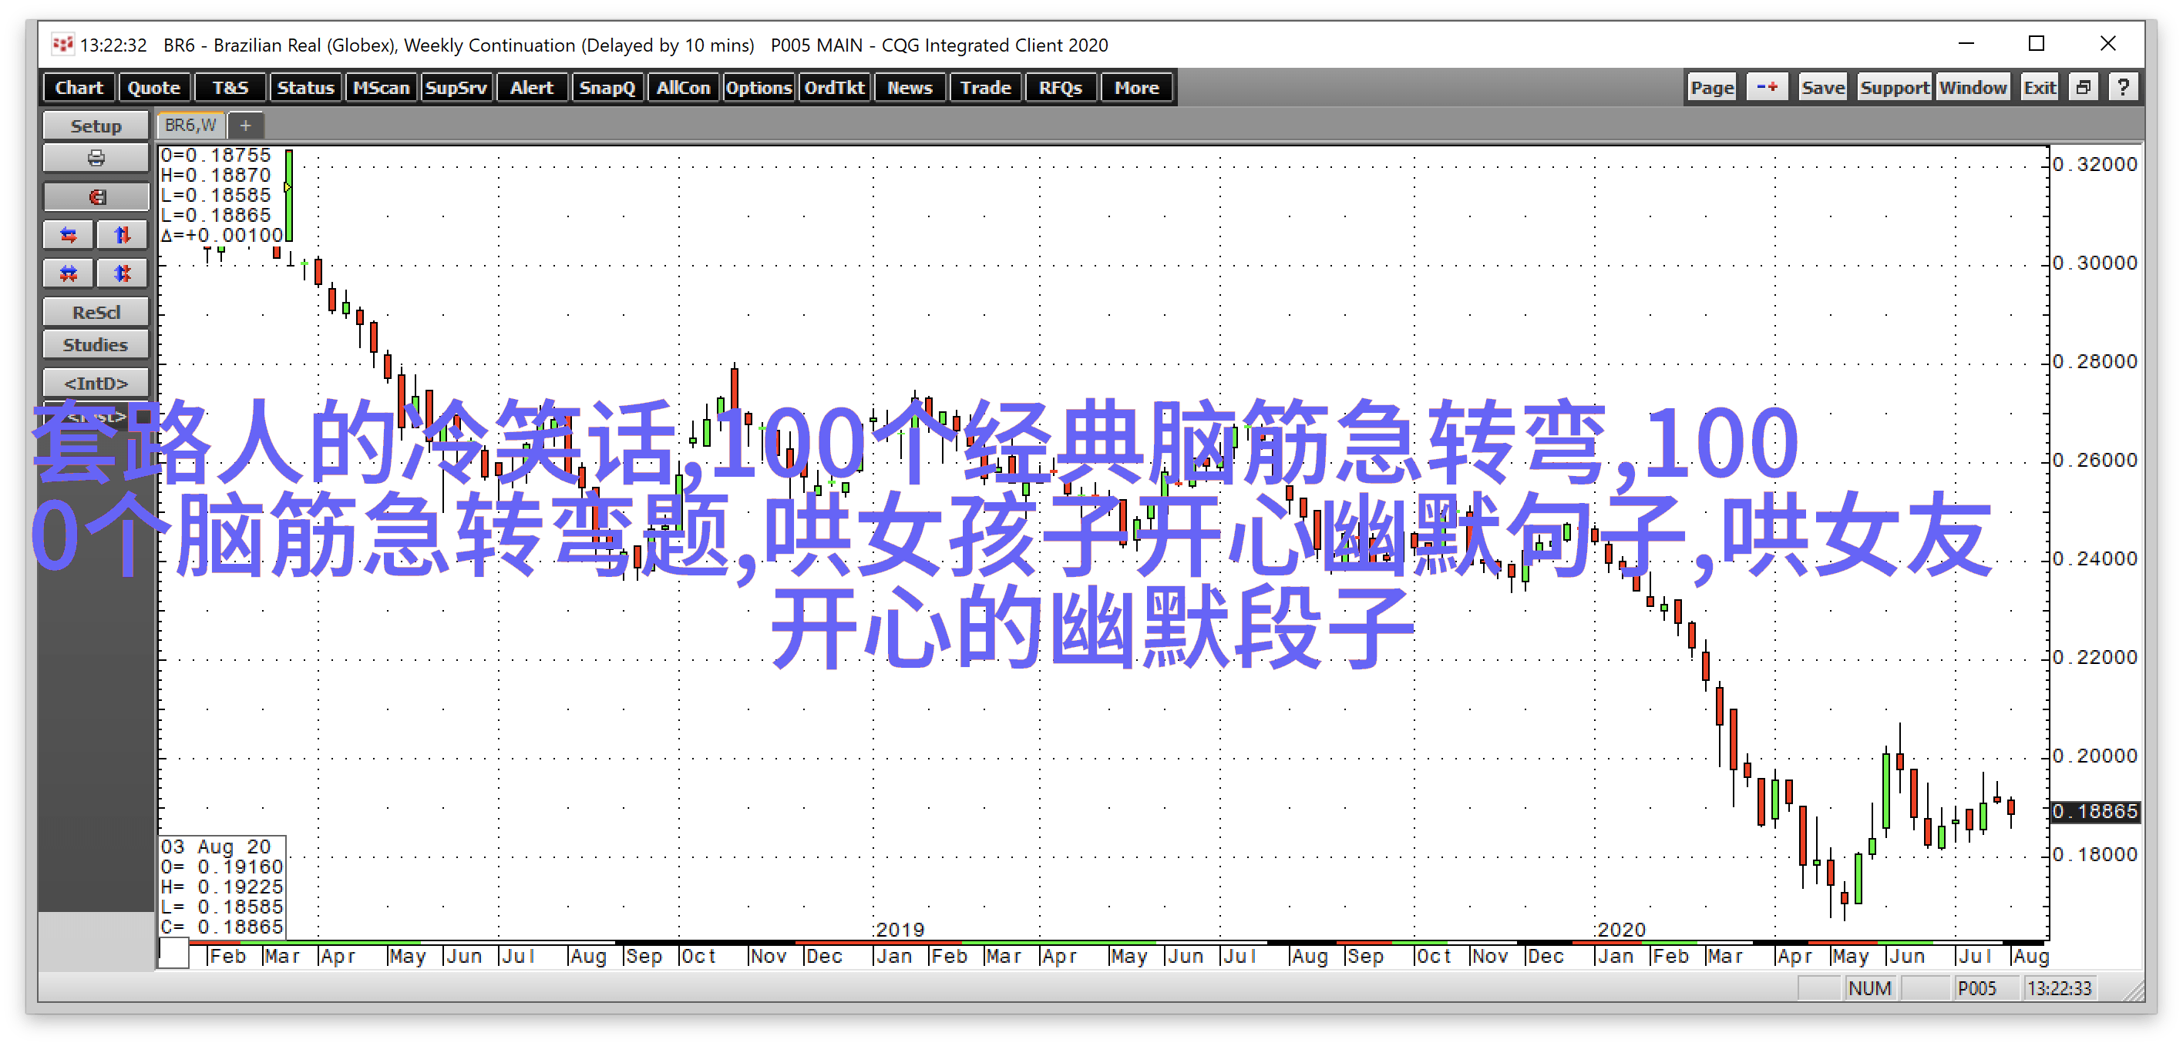Click the ReScl button

point(96,313)
